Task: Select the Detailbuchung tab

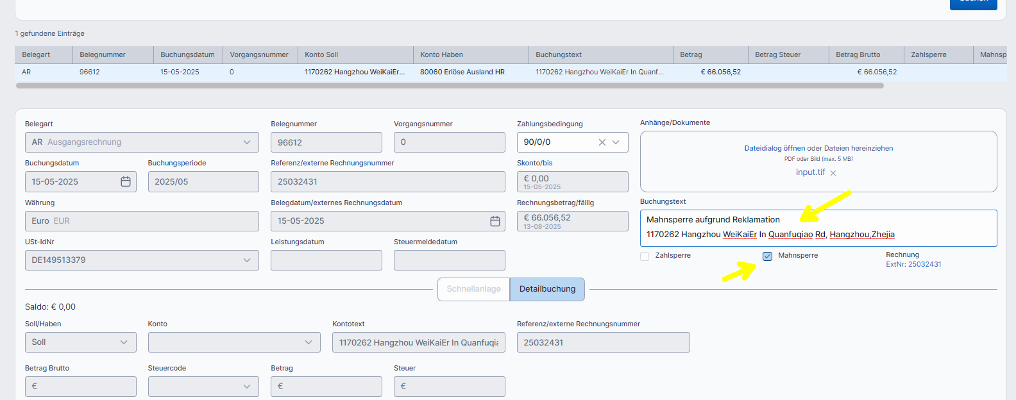Action: tap(547, 289)
